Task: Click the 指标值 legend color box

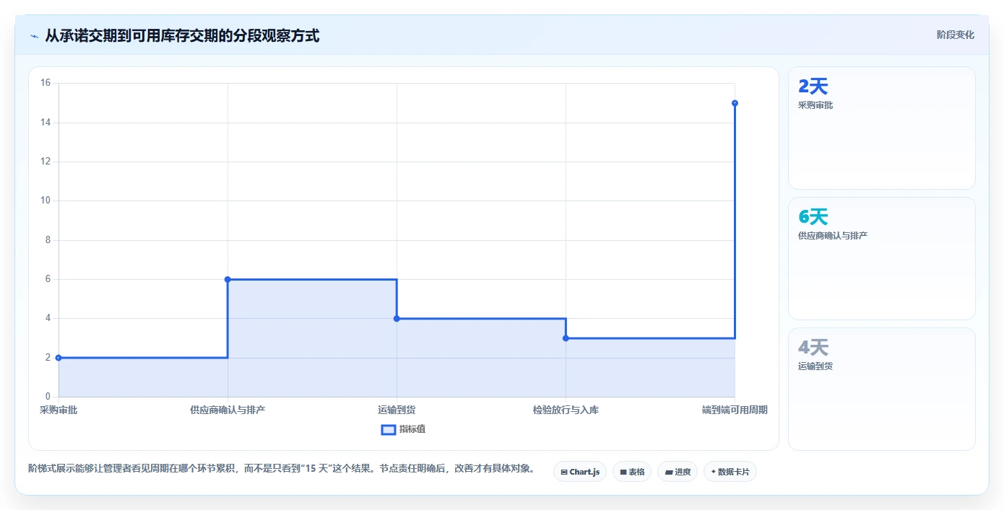Action: (x=389, y=429)
